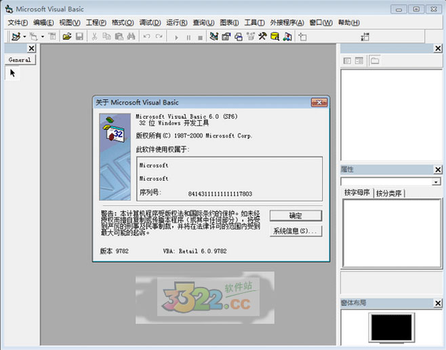This screenshot has width=446, height=350.
Task: Toggle Folders view in project panel
Action: click(x=374, y=61)
